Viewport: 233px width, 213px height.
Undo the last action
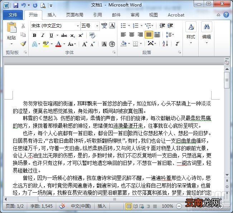click(x=24, y=5)
